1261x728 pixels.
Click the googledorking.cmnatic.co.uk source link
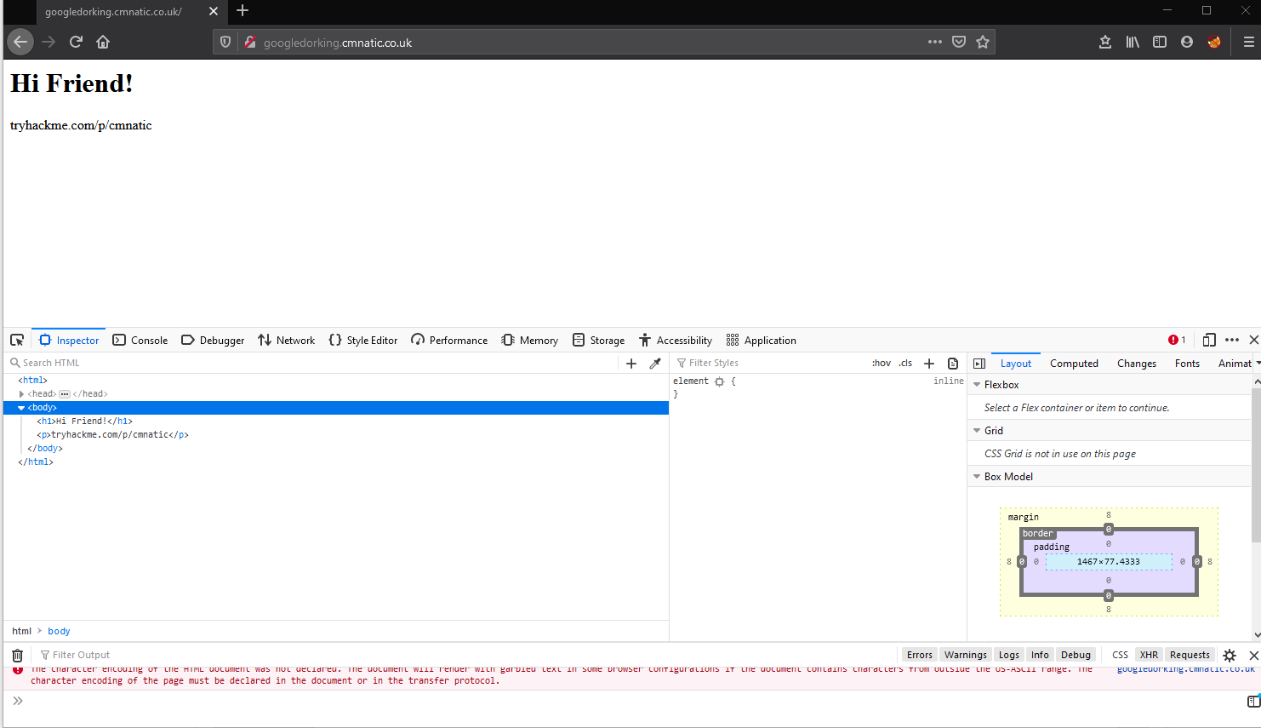(1185, 669)
